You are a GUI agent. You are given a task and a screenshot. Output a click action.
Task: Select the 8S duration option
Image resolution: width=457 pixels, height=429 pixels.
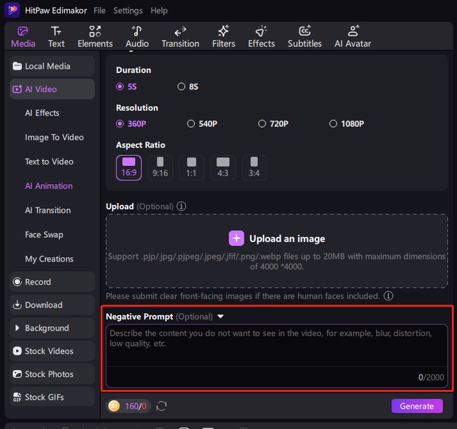[x=188, y=86]
